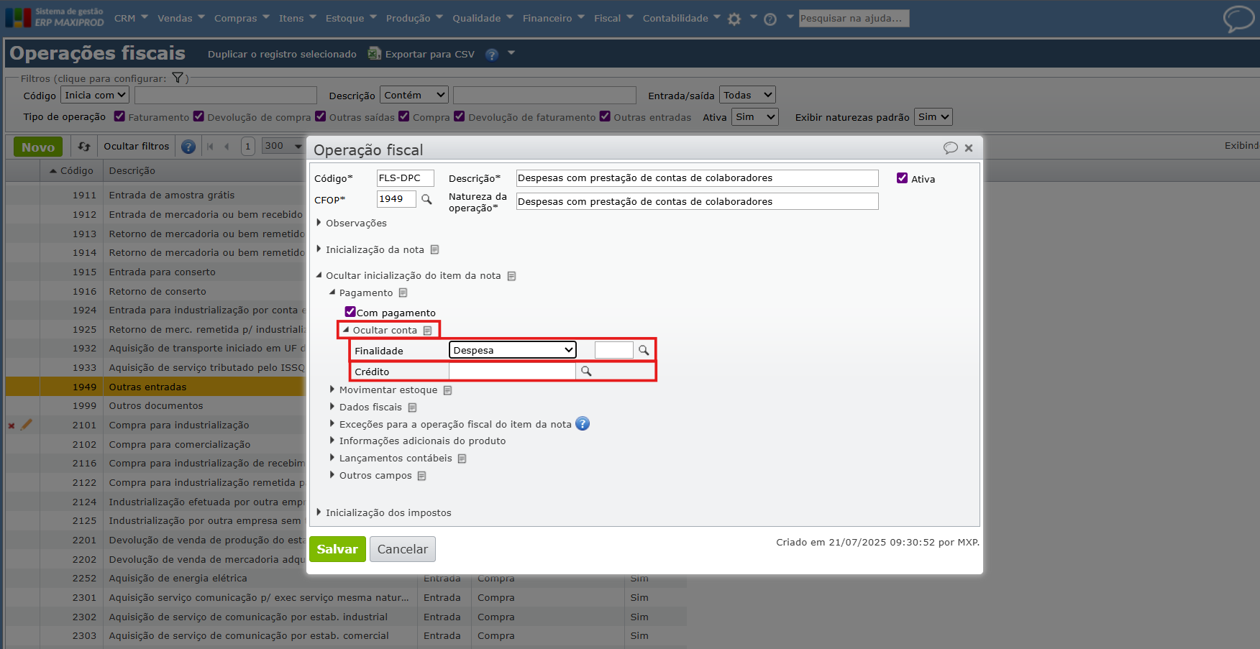Go to the previous grid page
This screenshot has width=1260, height=649.
[227, 147]
